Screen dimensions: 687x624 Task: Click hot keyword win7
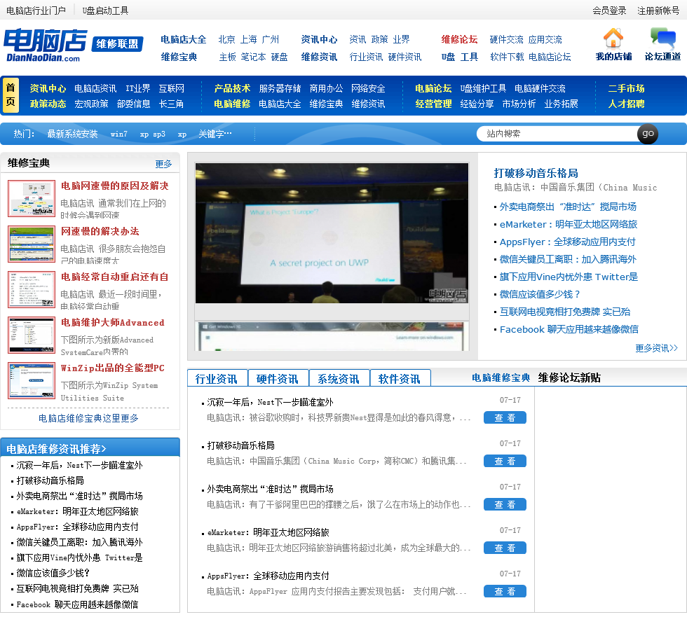coord(118,134)
